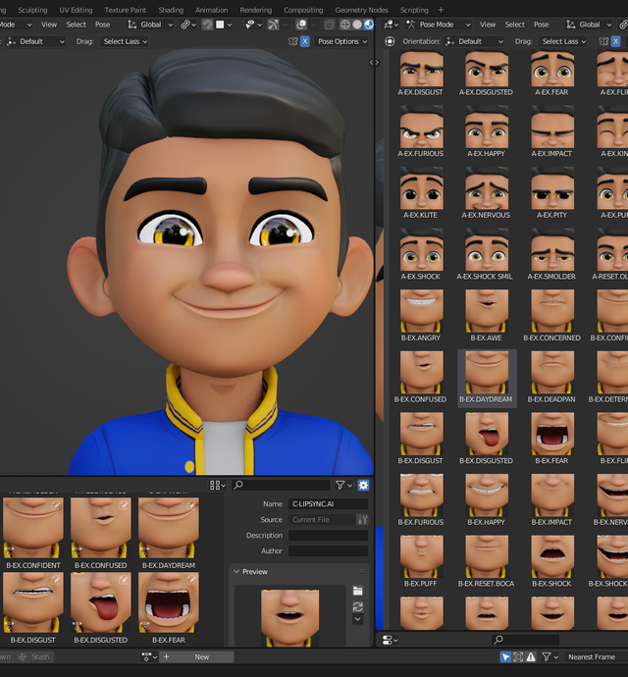Open the Pose Mode dropdown
This screenshot has width=628, height=677.
tap(437, 25)
